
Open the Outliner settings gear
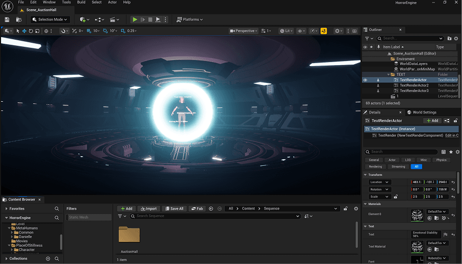pyautogui.click(x=456, y=38)
